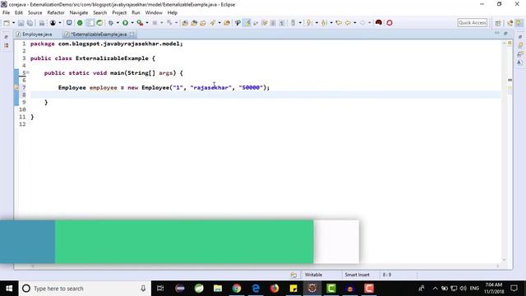
Task: Open the New wizard dropdown arrow
Action: 13,23
